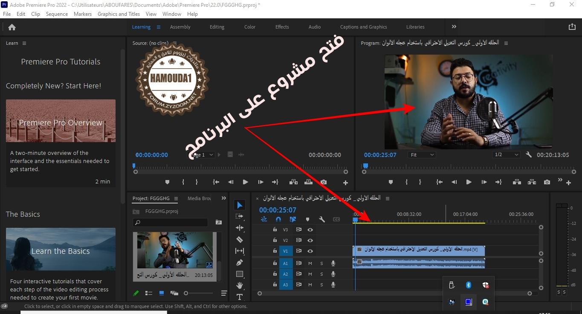
Task: Open Timeline Display Settings wrench icon
Action: (322, 219)
